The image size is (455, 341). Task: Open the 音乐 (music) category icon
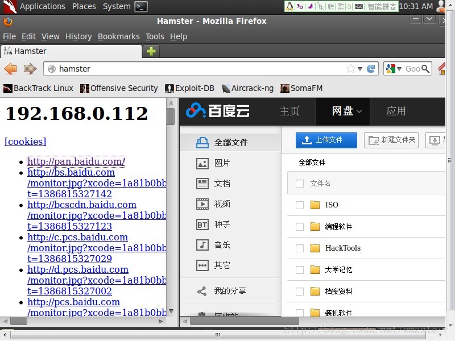(202, 245)
